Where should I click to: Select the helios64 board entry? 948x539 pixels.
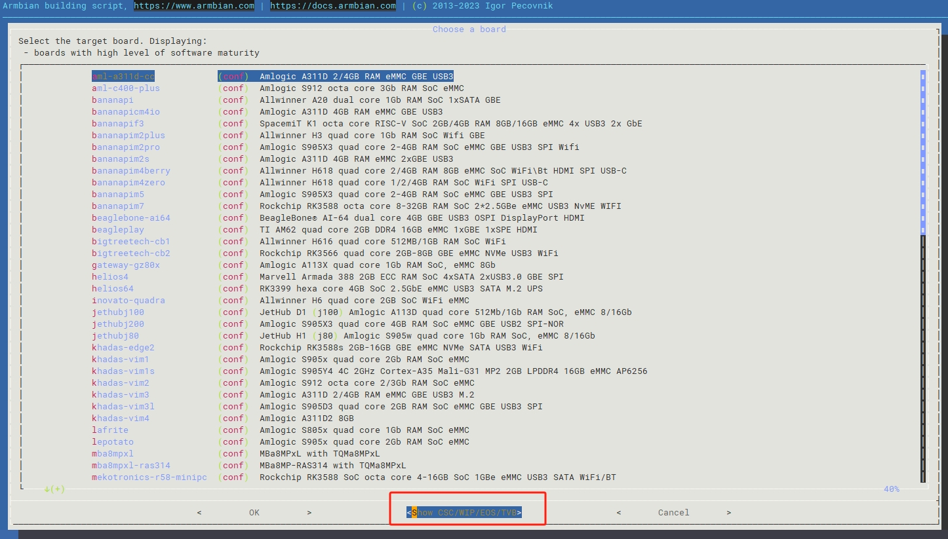coord(113,289)
